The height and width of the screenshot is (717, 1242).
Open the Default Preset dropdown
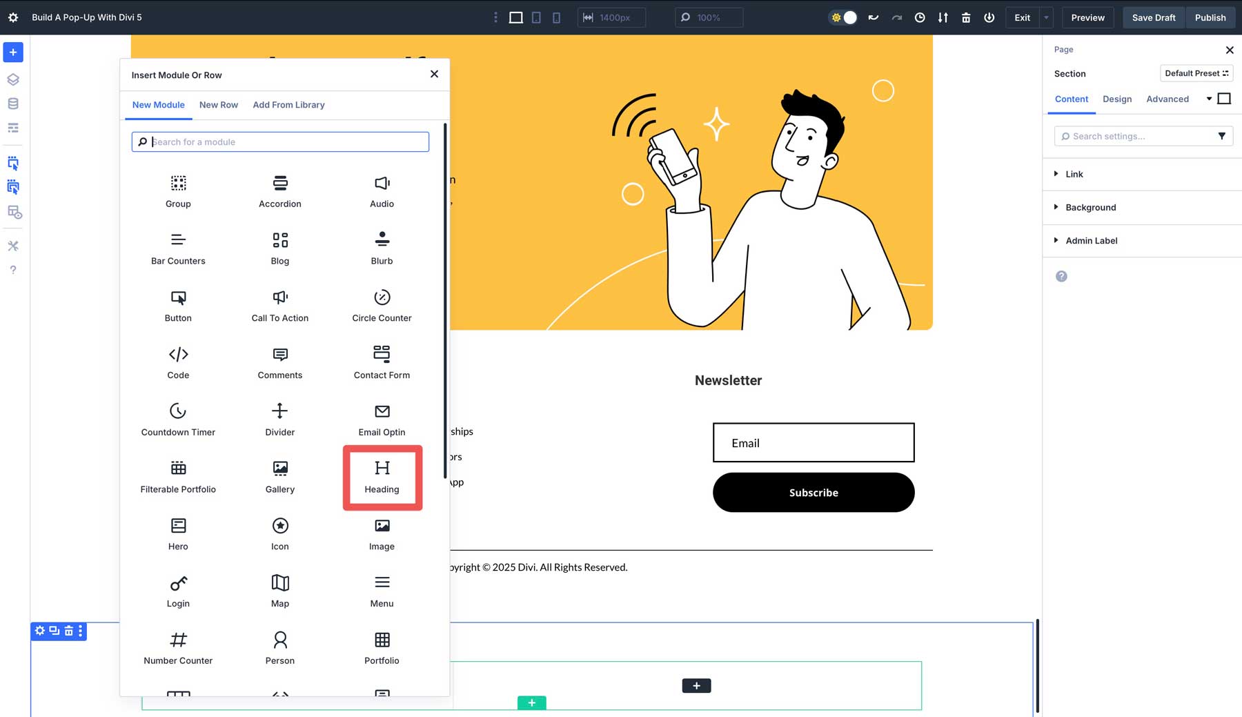1196,73
